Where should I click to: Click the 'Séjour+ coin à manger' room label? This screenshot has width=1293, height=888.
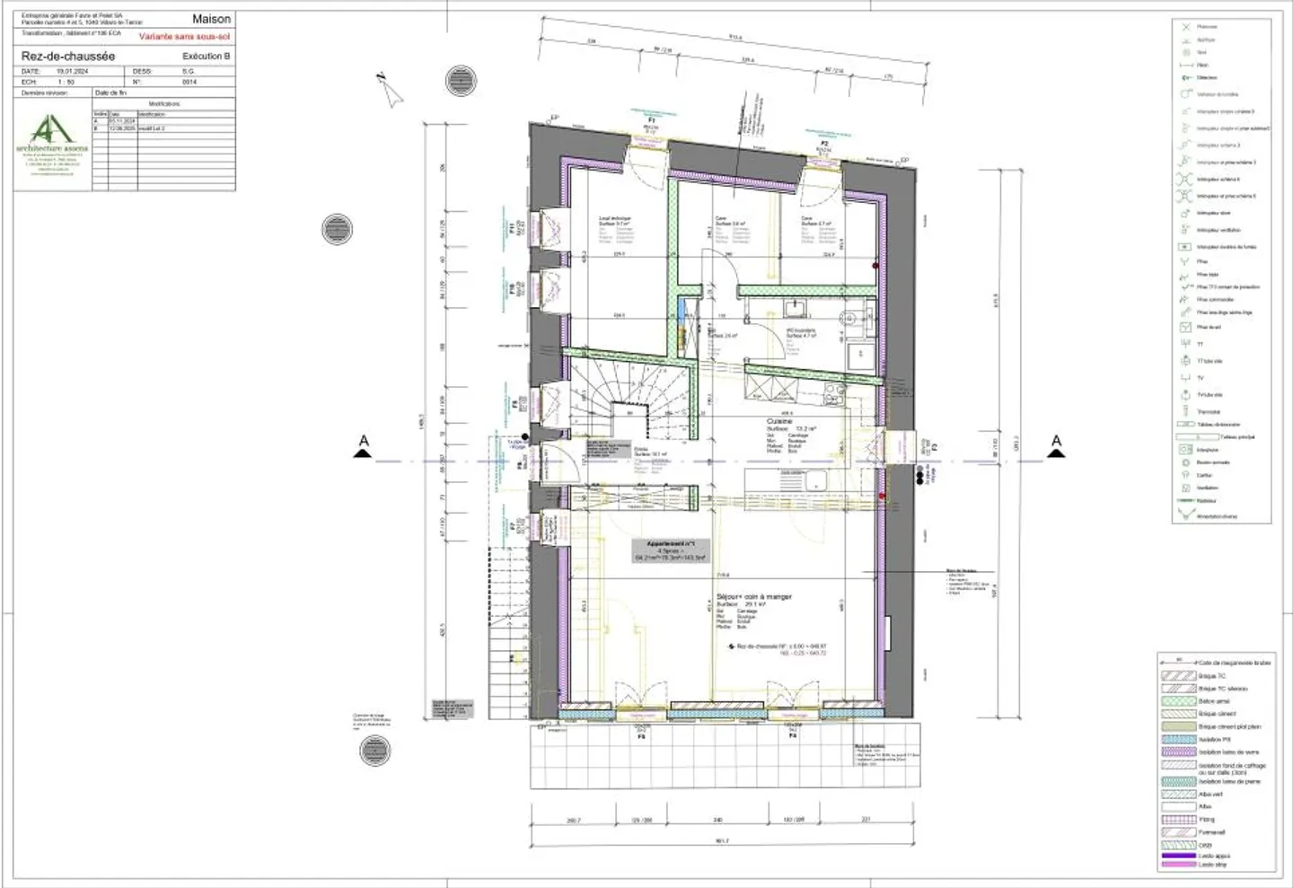[754, 596]
